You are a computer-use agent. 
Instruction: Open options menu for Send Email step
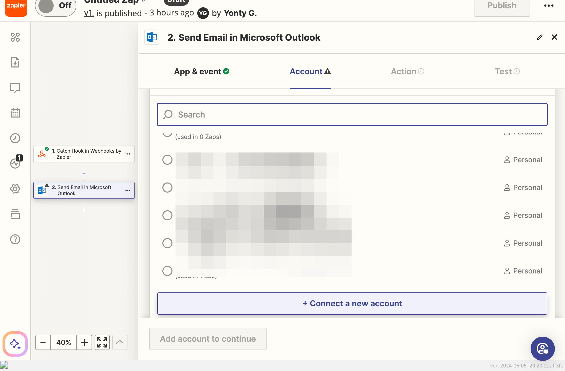click(x=128, y=190)
